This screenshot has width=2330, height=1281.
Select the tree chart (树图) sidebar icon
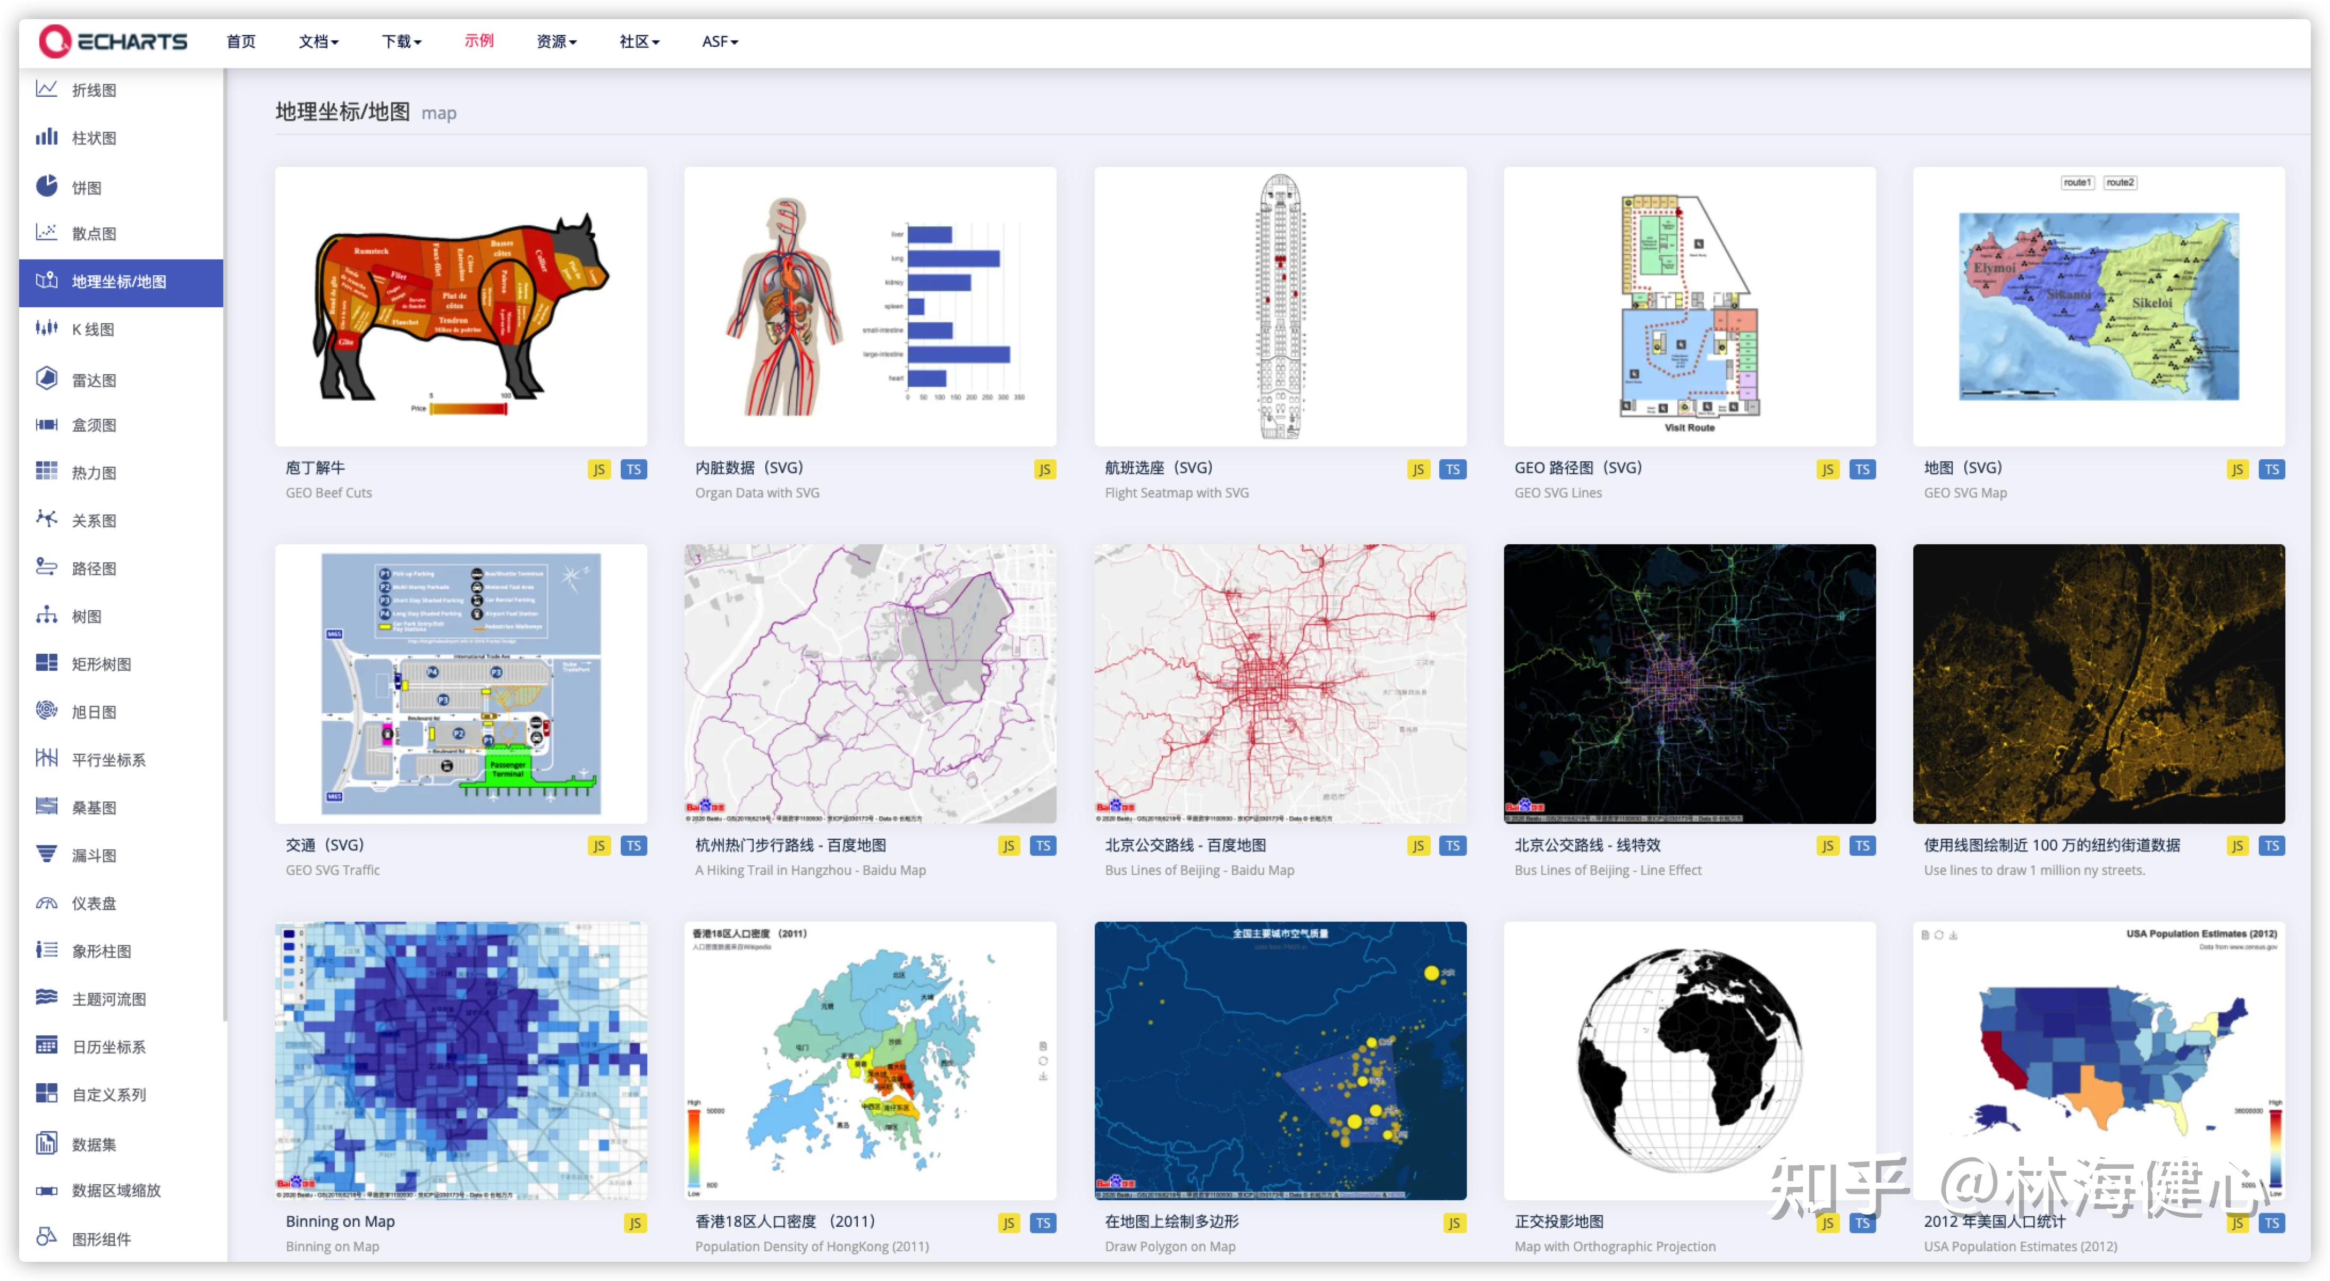[47, 615]
